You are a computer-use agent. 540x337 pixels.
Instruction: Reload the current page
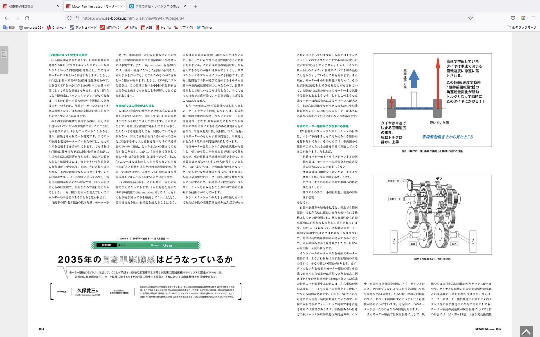tap(27, 18)
